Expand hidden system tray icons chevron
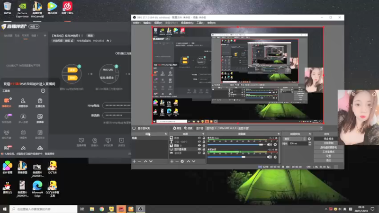 [326, 209]
